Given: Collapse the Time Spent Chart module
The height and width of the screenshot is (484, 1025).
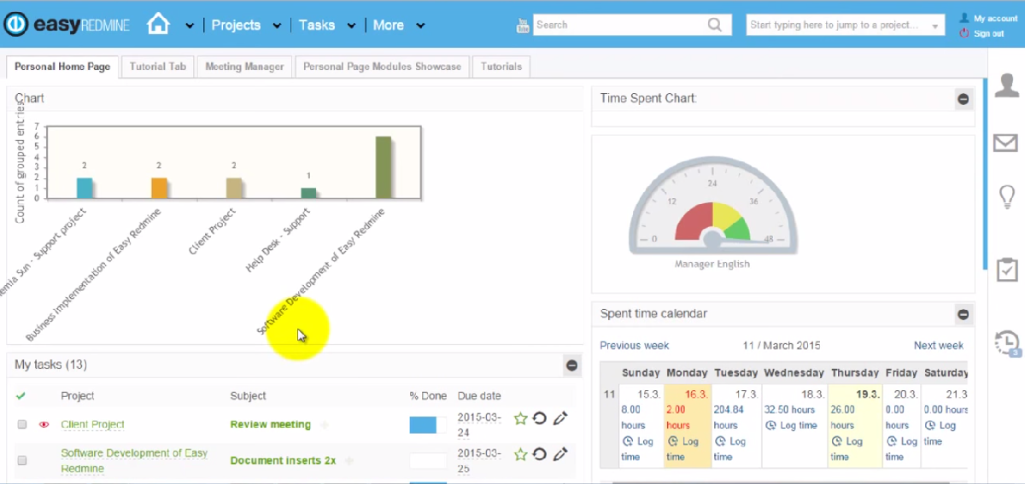Looking at the screenshot, I should pyautogui.click(x=963, y=99).
